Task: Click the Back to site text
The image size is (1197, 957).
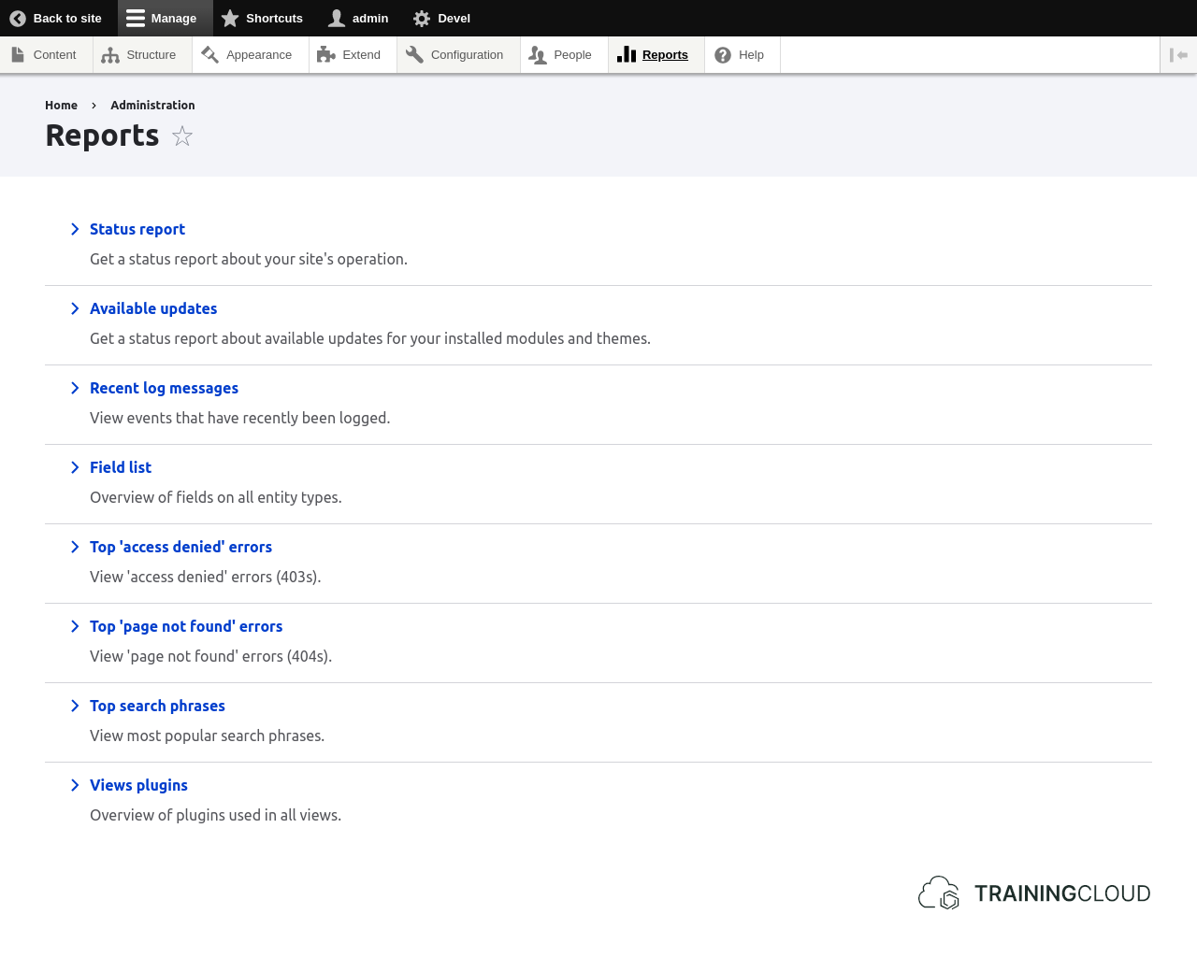Action: pyautogui.click(x=67, y=19)
